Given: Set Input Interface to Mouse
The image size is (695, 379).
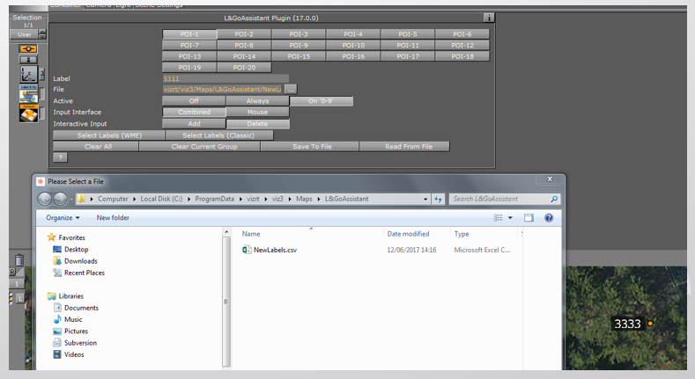Looking at the screenshot, I should 257,113.
